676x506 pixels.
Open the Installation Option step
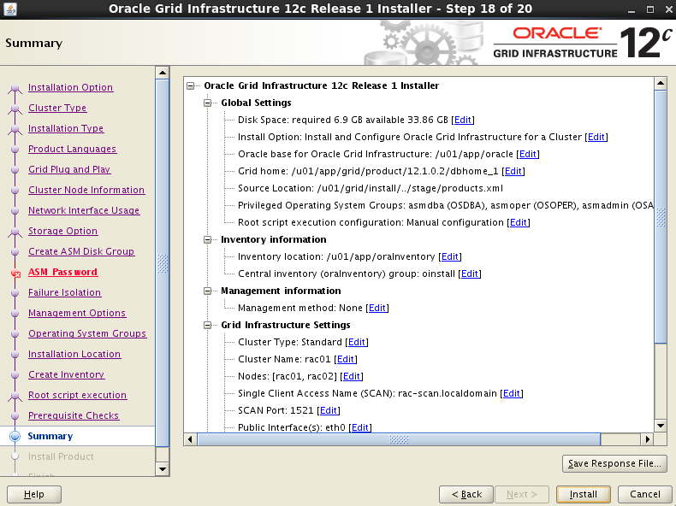[71, 87]
